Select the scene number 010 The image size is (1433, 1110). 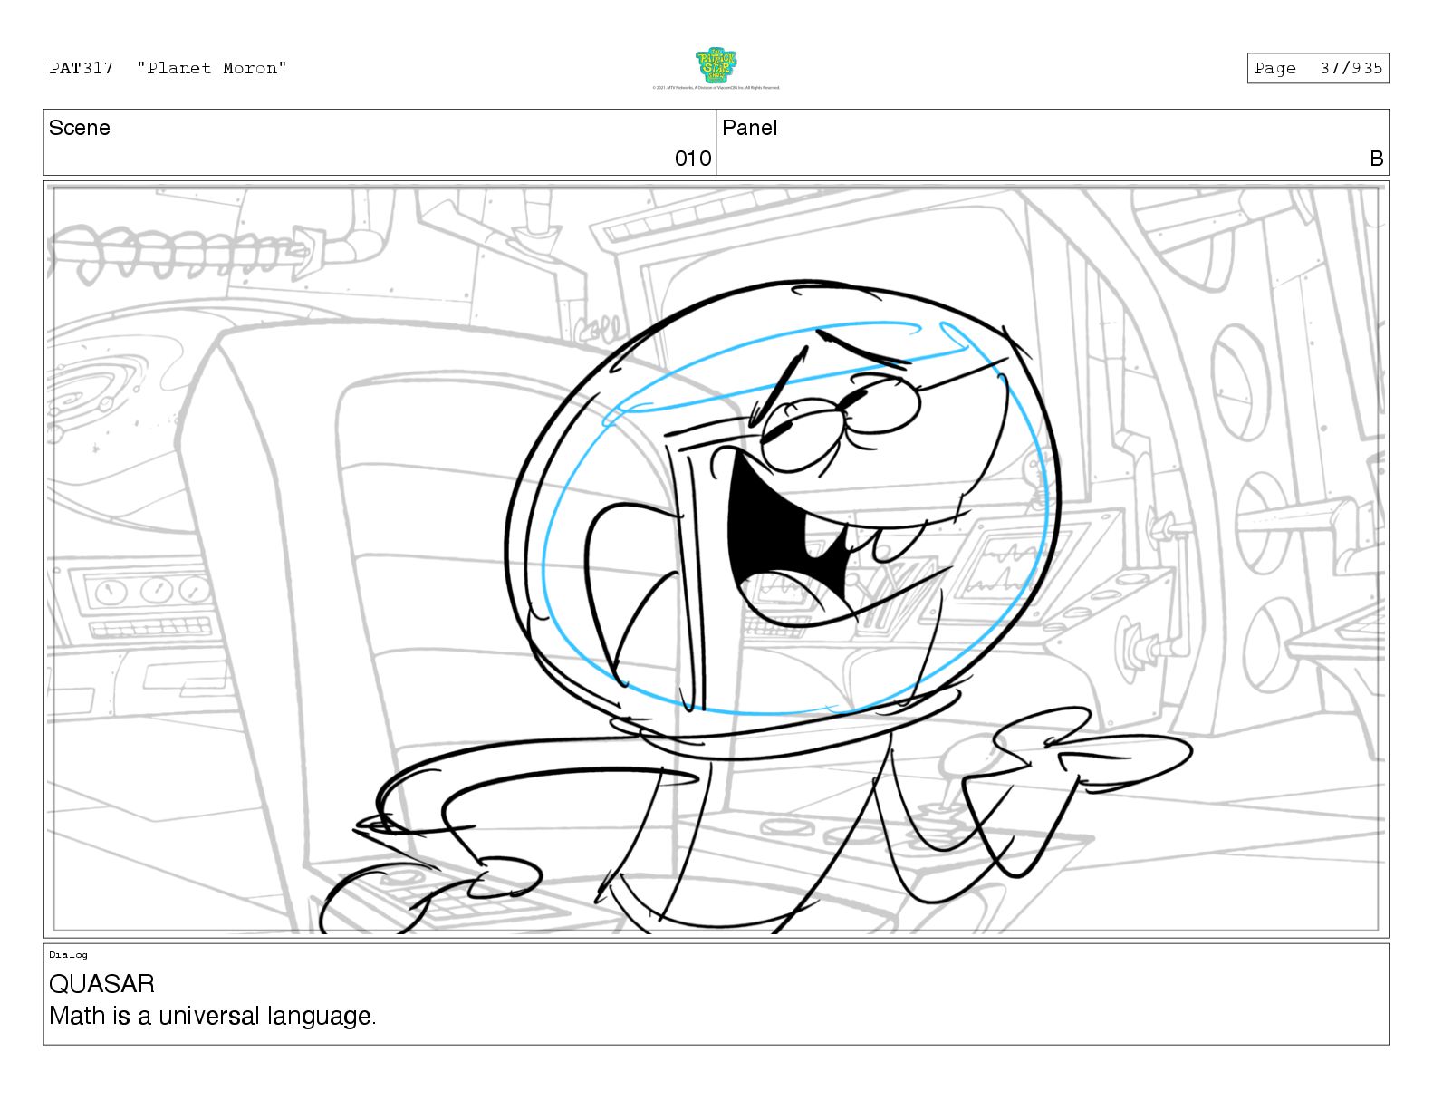pyautogui.click(x=693, y=159)
